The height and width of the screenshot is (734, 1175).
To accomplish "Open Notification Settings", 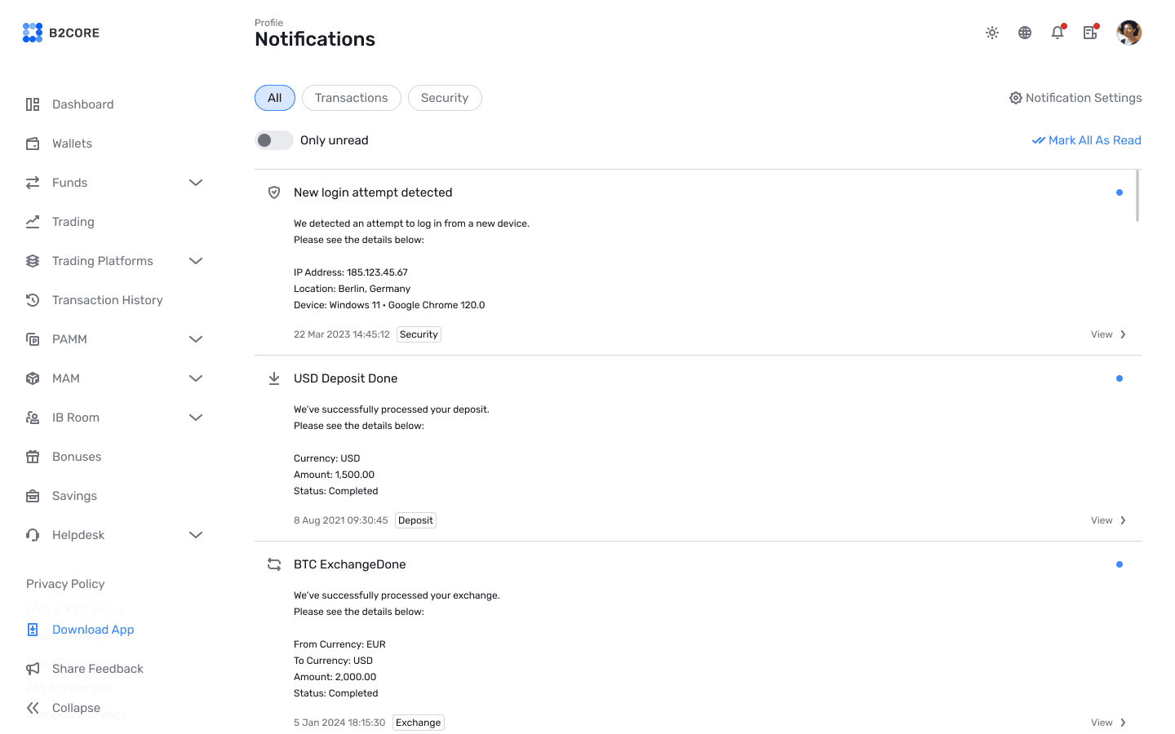I will coord(1075,97).
